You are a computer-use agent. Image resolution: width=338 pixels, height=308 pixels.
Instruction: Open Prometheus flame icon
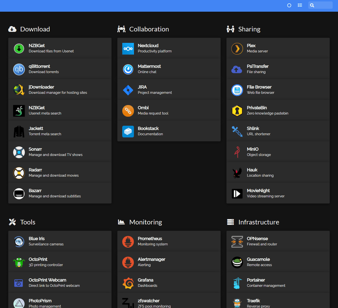pyautogui.click(x=128, y=242)
